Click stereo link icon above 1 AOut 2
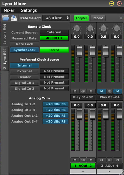The width and height of the screenshot is (124, 175). 83,160
